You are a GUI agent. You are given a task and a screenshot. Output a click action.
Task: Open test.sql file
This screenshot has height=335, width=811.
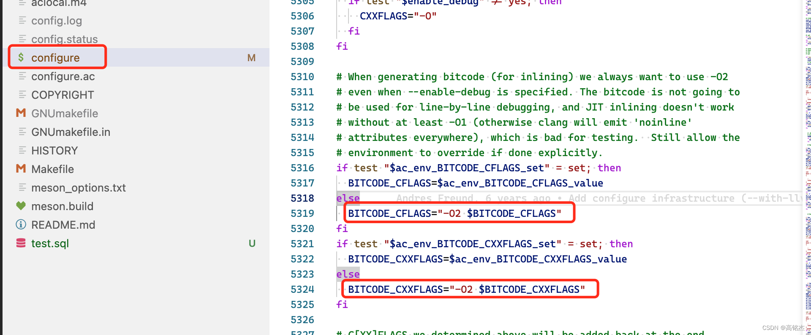point(50,243)
